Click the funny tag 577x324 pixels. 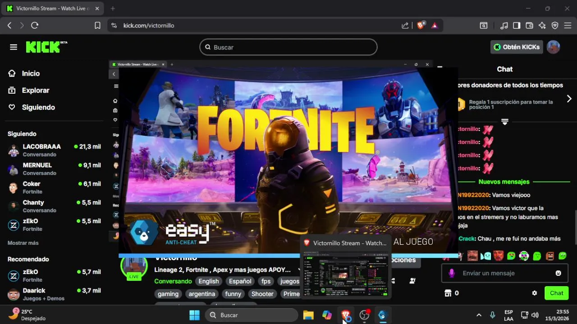pos(233,294)
